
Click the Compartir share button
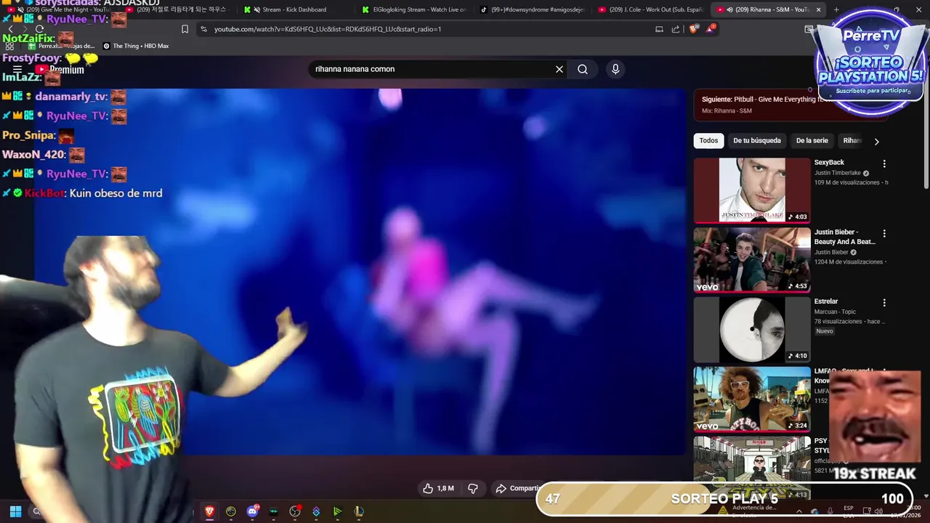518,488
